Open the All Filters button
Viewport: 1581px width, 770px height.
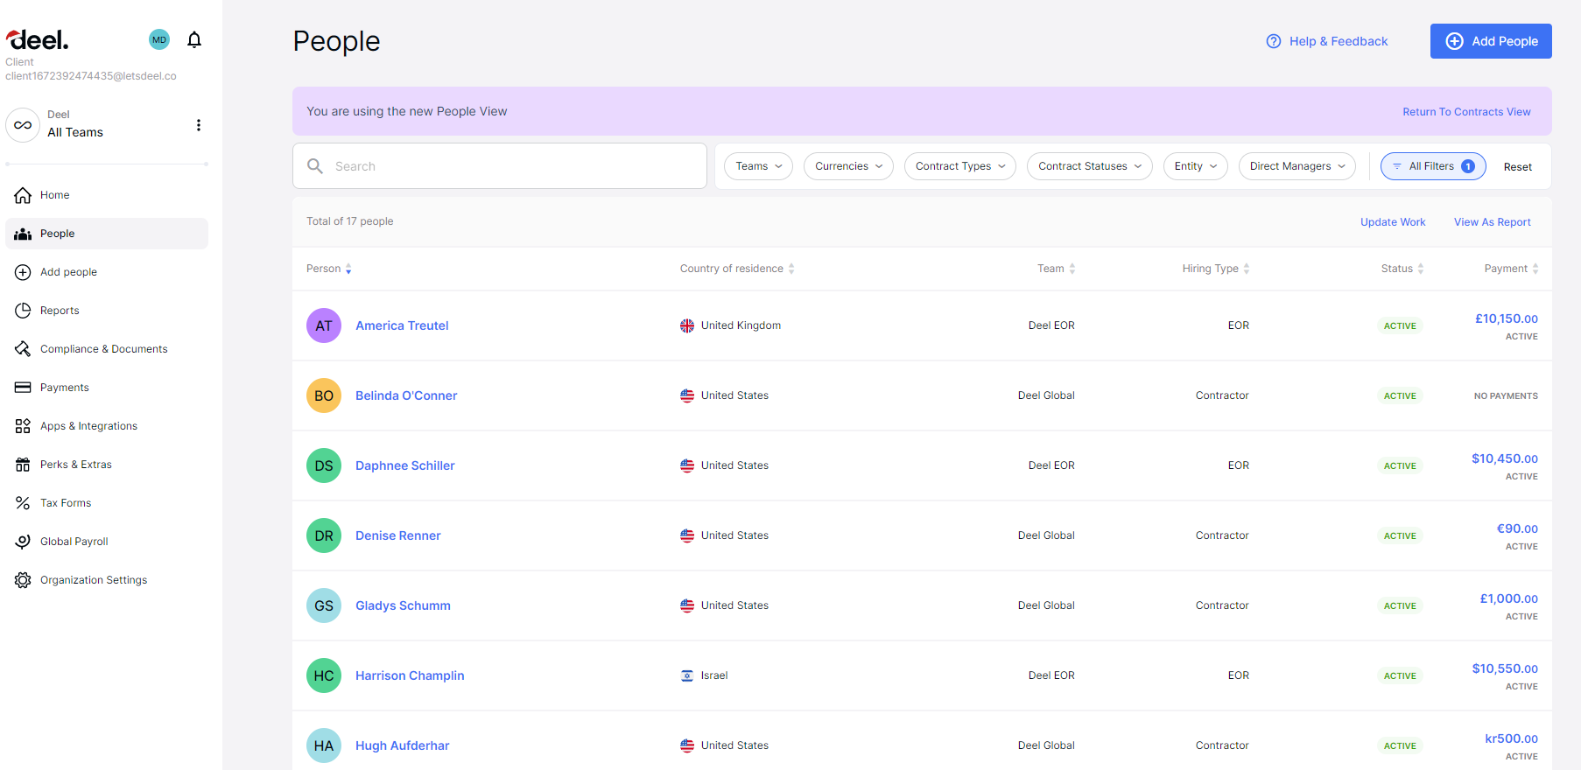[1432, 166]
